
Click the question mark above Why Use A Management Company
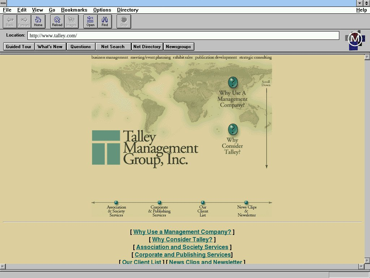pyautogui.click(x=233, y=83)
